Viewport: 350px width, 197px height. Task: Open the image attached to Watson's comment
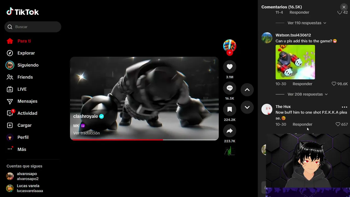click(x=295, y=62)
